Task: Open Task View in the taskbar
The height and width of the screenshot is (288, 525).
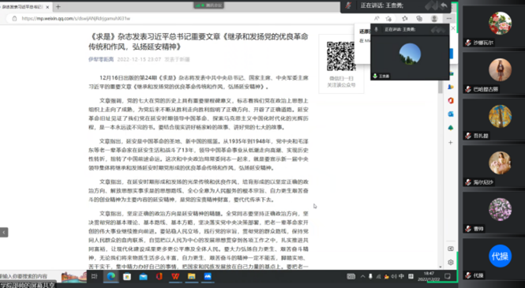Action: 95,276
